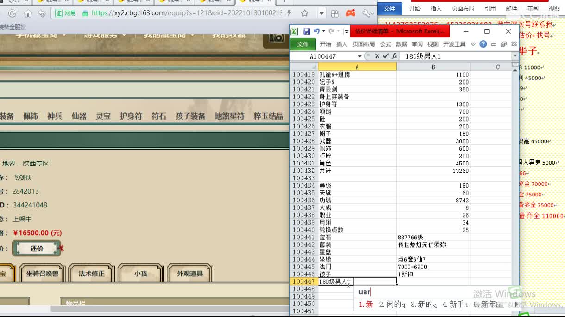Expand the collapsed Excel ribbon

pos(473,44)
